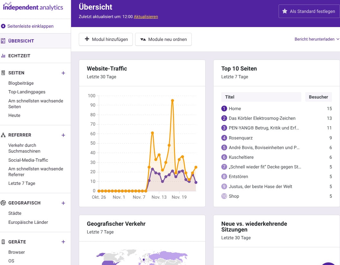Screen dimensions: 340x265
Task: Click the Besucher column header
Action: pos(318,97)
